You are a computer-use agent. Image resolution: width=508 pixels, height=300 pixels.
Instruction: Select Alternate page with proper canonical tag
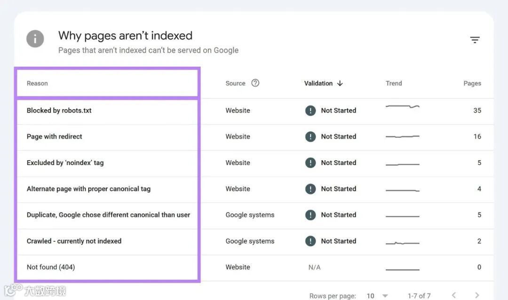(x=88, y=189)
